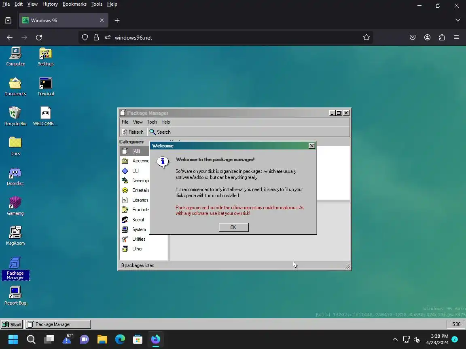
Task: Reload the page in Firefox
Action: (x=39, y=38)
